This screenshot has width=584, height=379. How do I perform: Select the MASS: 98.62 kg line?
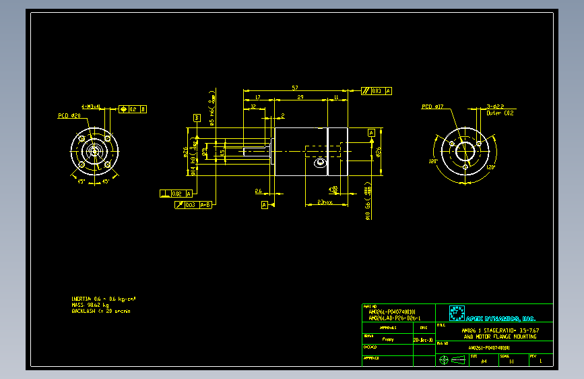pyautogui.click(x=90, y=305)
